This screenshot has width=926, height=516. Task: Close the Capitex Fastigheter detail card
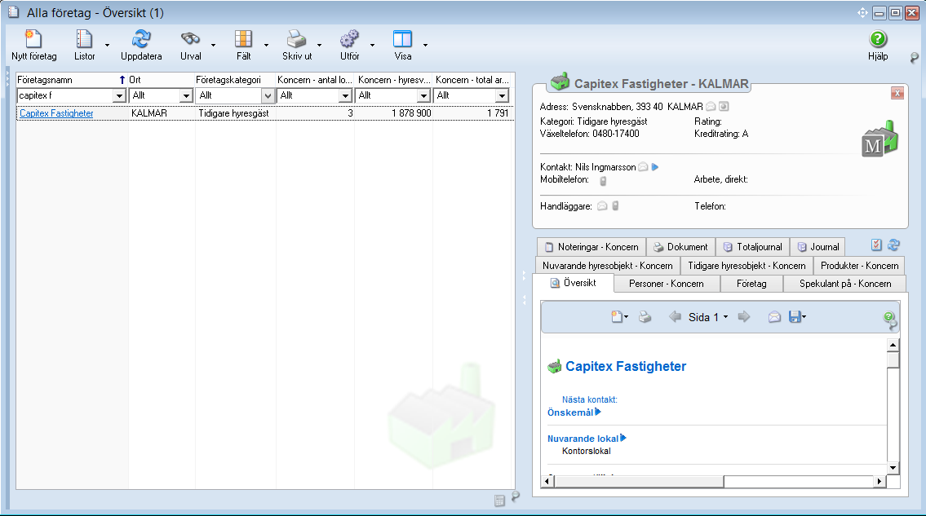click(x=897, y=93)
